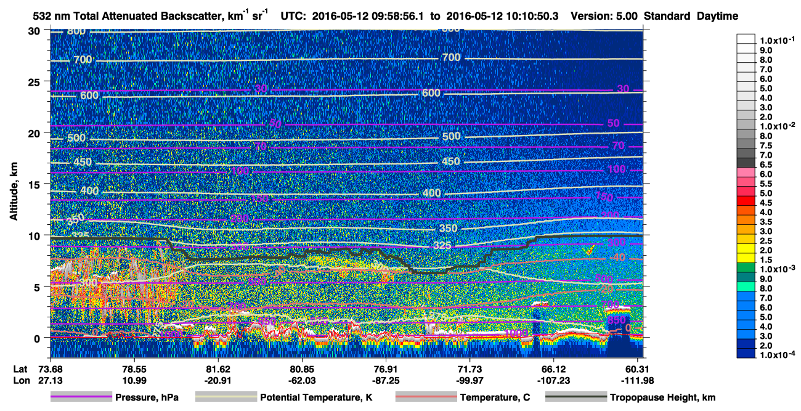Click the yellow colorbar swatch beside '2.5'

tap(746, 240)
